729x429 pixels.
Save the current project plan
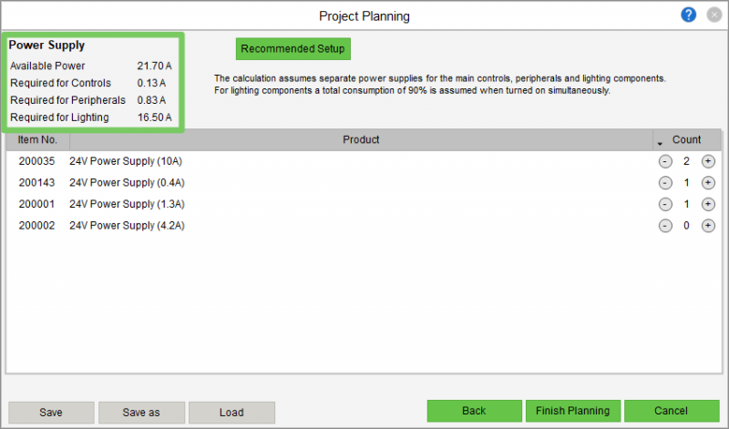click(51, 413)
